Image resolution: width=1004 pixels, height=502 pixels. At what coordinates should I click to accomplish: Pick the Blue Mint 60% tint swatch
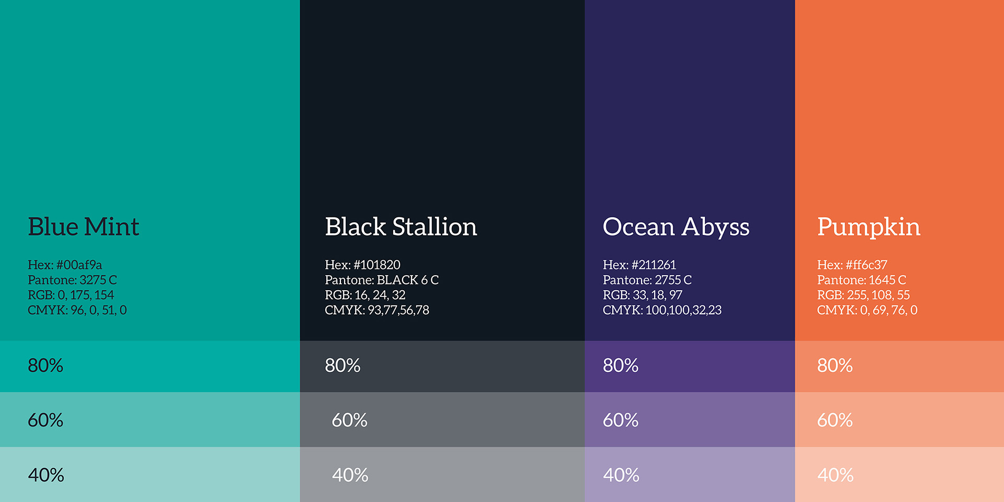pyautogui.click(x=150, y=419)
